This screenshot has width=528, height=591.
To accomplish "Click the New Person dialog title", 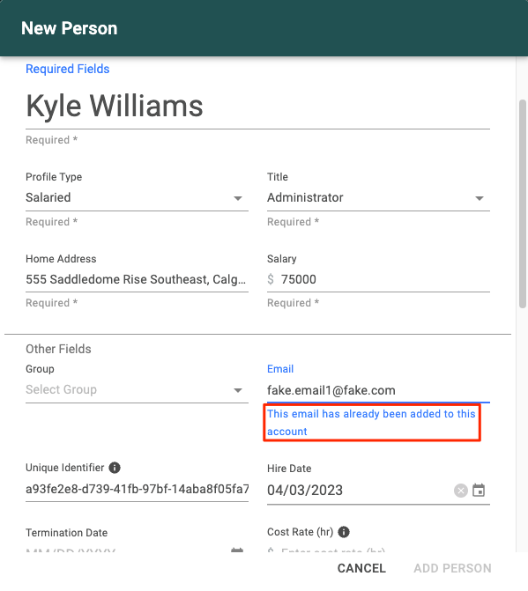I will (x=70, y=28).
